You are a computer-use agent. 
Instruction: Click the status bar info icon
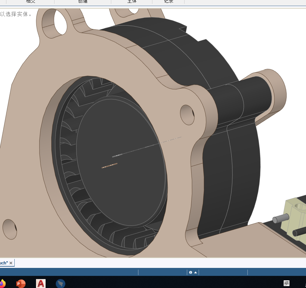tap(191, 272)
